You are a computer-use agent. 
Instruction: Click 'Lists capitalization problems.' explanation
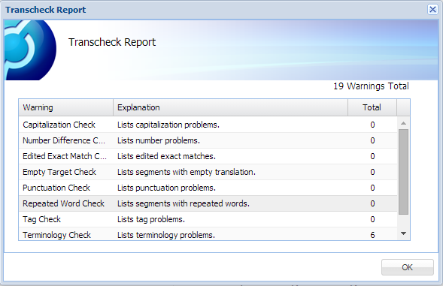pos(168,125)
